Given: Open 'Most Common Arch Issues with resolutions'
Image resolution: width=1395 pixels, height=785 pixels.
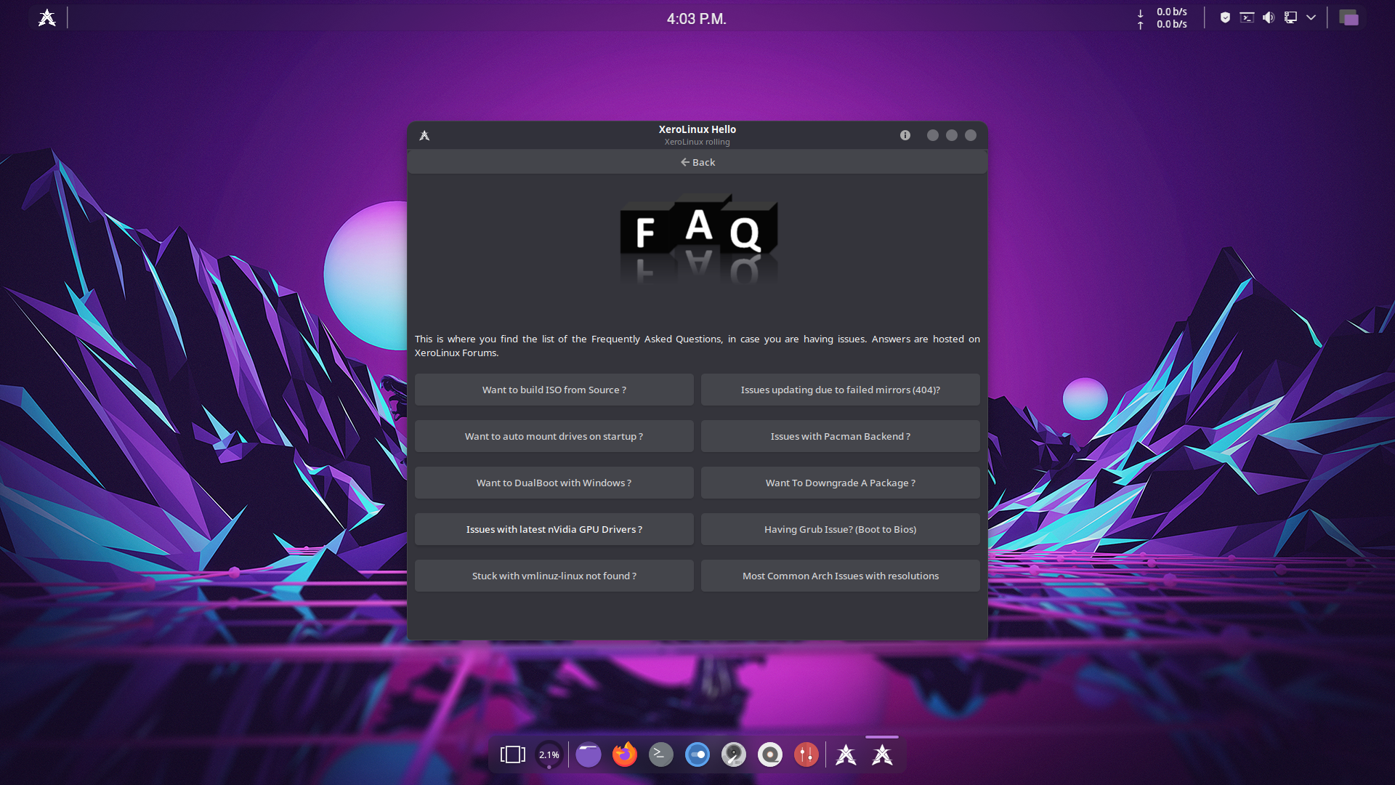Looking at the screenshot, I should pos(841,576).
